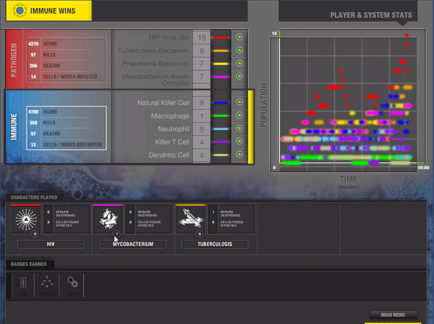Screen dimensions: 434x324
Task: Click the IMMUNE WINS banner text
Action: tap(53, 11)
